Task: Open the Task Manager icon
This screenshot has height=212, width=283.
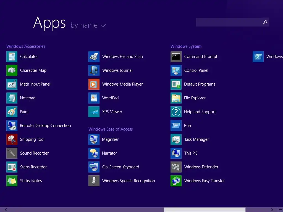Action: click(176, 139)
